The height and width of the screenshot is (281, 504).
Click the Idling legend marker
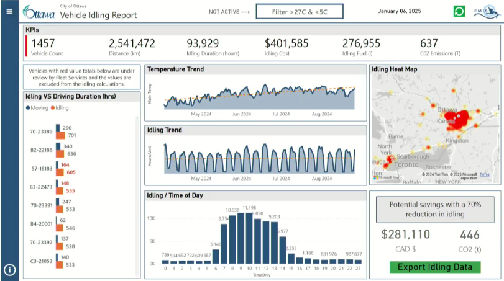(x=53, y=108)
